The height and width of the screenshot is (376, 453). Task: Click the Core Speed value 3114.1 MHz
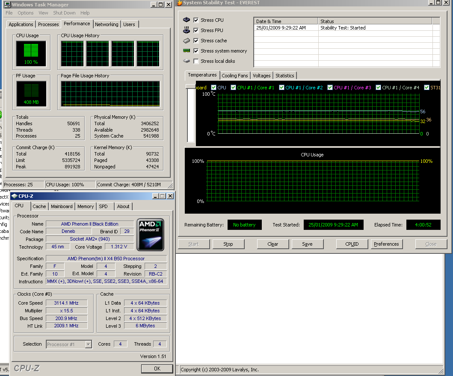coord(66,303)
